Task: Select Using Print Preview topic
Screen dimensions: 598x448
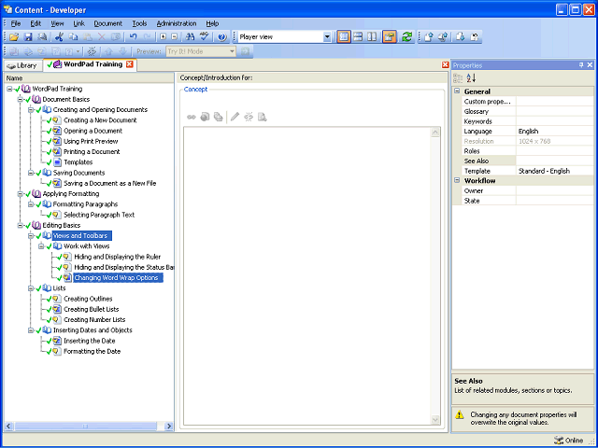Action: (91, 141)
